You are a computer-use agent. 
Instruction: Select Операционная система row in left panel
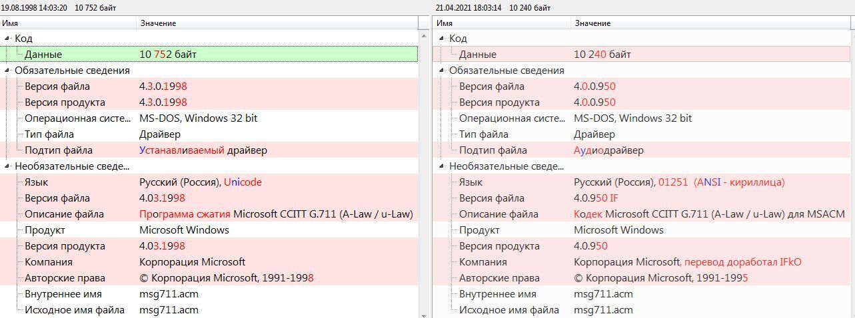(209, 118)
